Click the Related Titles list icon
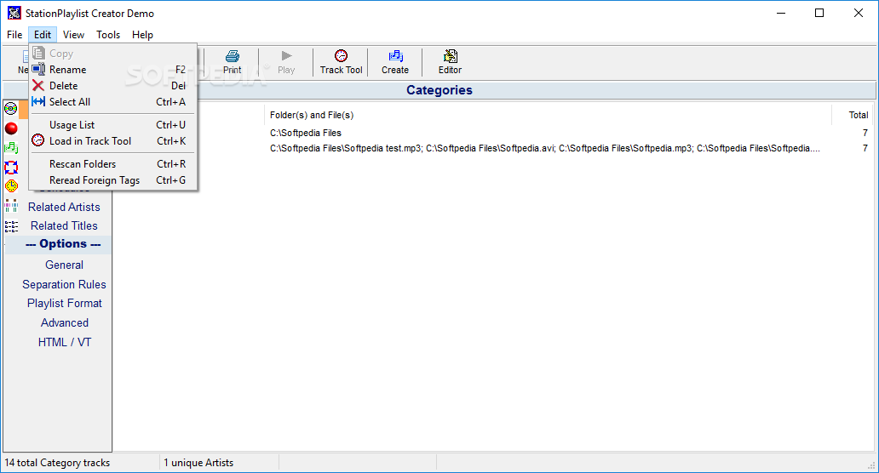This screenshot has width=879, height=473. point(11,226)
